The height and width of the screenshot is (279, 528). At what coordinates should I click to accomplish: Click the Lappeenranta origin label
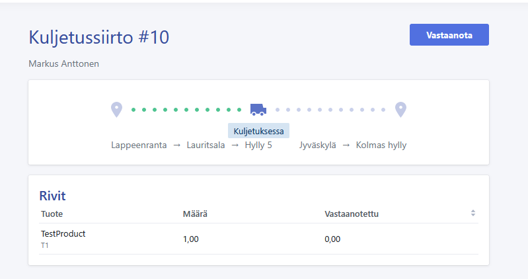(x=139, y=145)
